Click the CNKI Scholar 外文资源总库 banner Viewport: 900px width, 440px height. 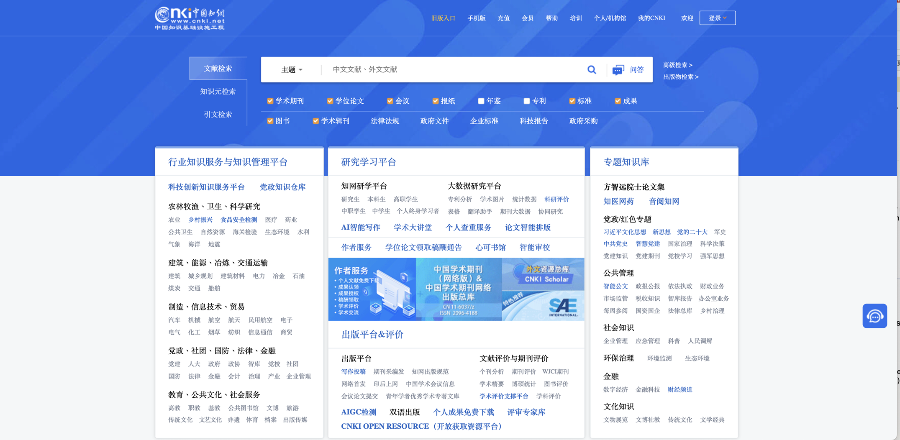pyautogui.click(x=543, y=274)
